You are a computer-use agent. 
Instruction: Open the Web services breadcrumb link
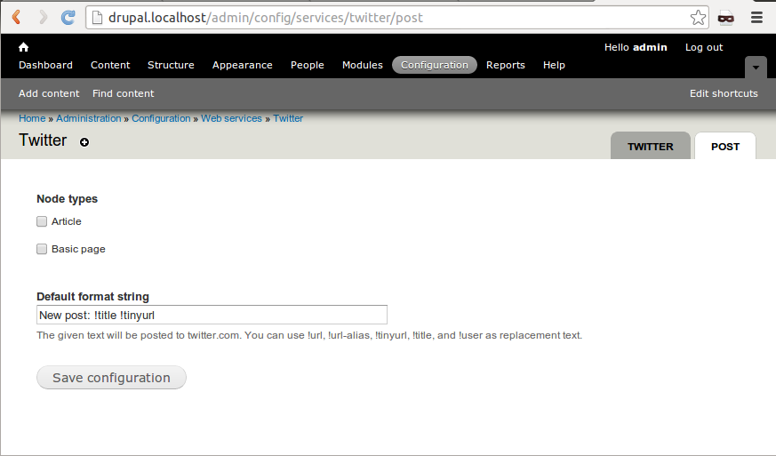tap(231, 118)
